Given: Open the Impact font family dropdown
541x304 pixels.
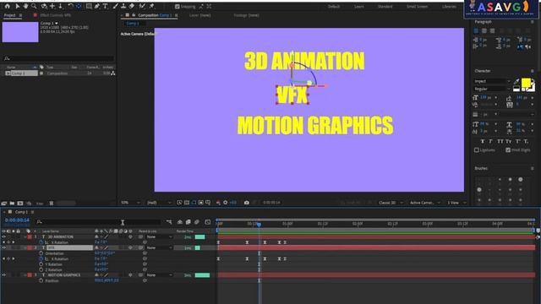Looking at the screenshot, I should tap(492, 81).
